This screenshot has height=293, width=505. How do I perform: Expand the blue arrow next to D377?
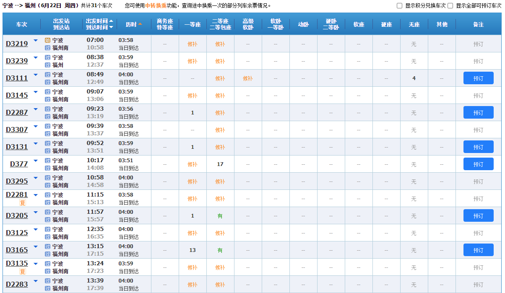(36, 161)
